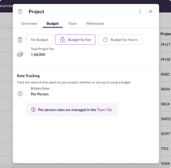Edit the Total Project Fee value 68,000
171x168 pixels.
(x=39, y=55)
